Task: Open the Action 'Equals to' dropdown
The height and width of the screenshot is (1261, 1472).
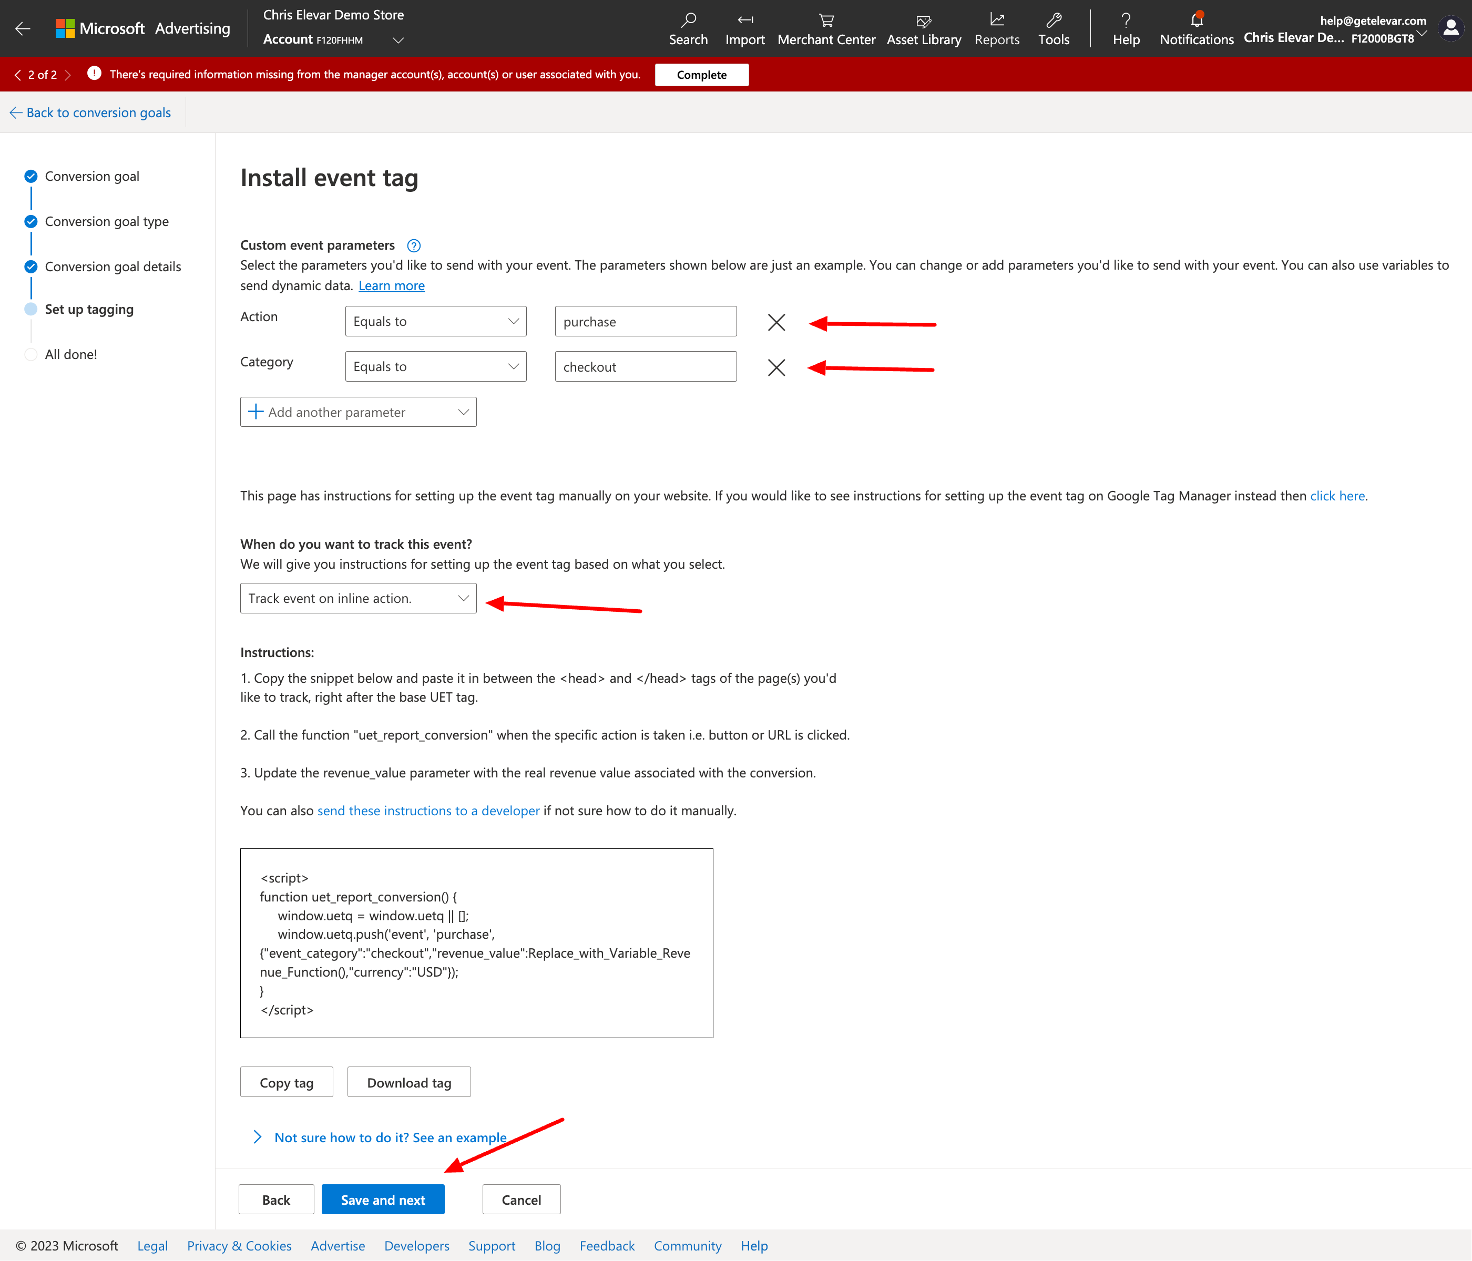Action: click(435, 322)
